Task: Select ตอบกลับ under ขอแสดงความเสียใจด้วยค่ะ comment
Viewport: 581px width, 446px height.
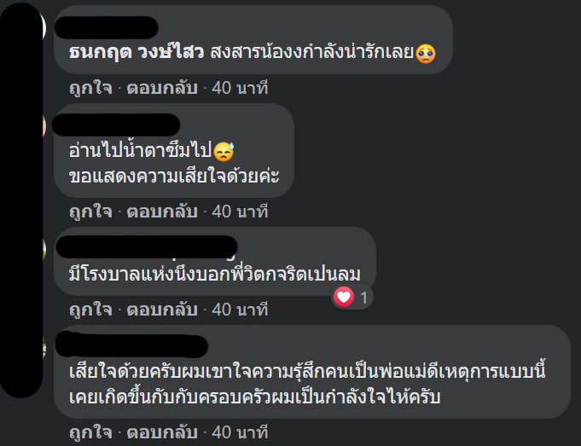Action: pos(162,211)
